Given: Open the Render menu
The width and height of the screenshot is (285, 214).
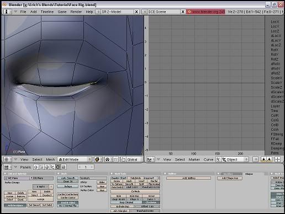Looking at the screenshot, I should (76, 12).
